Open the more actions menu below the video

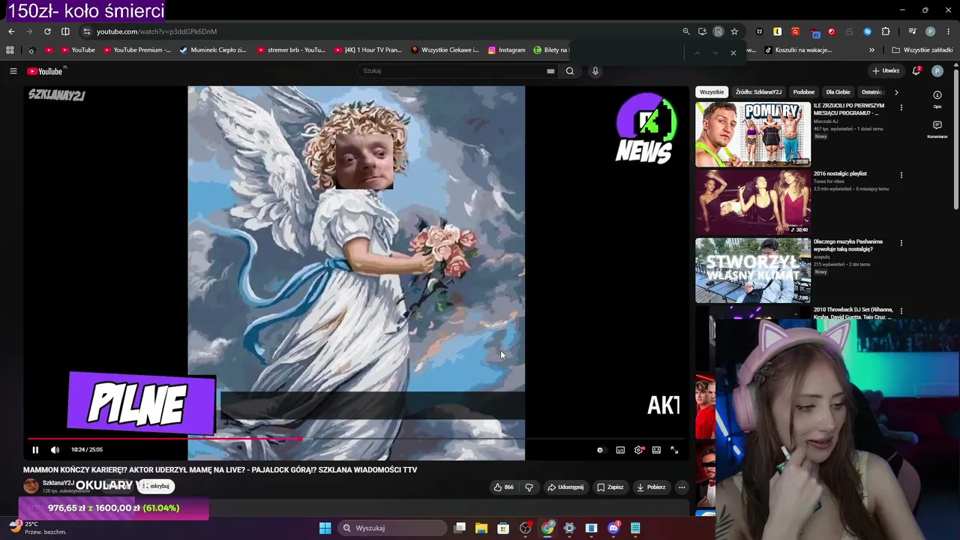pyautogui.click(x=682, y=487)
